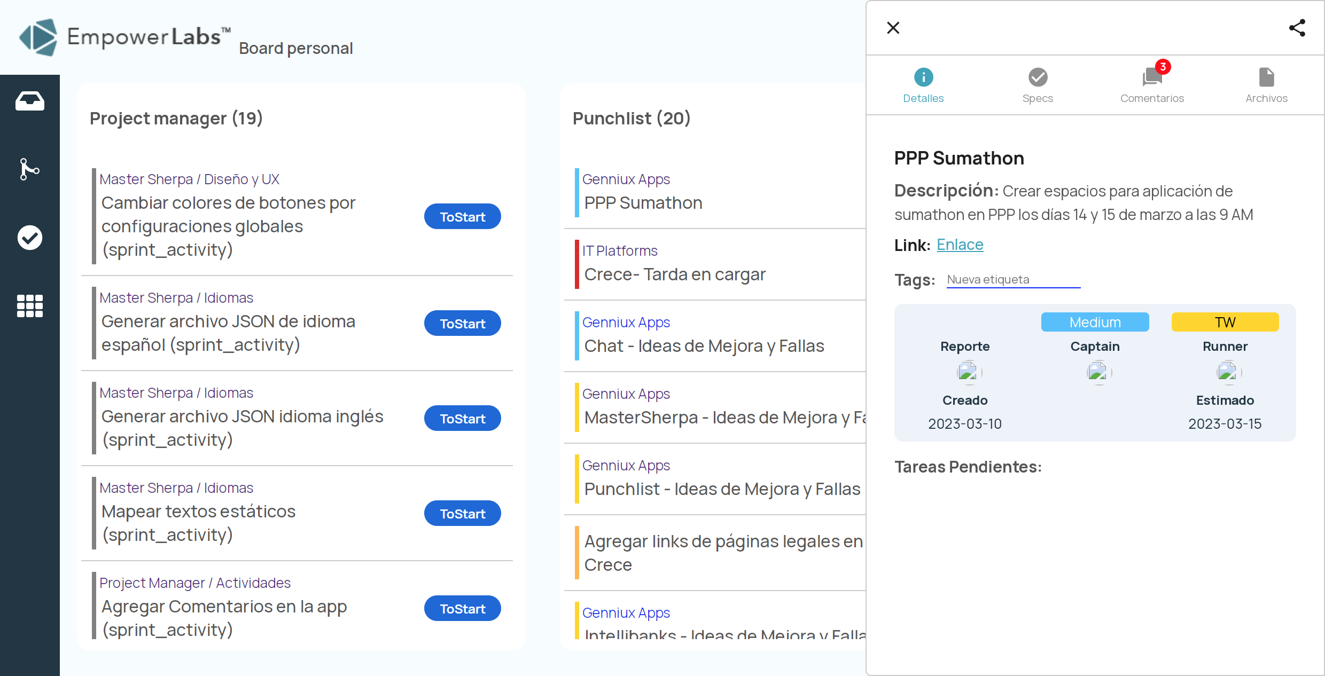Open Generar archivo JSON idioma inglés task

click(x=243, y=428)
